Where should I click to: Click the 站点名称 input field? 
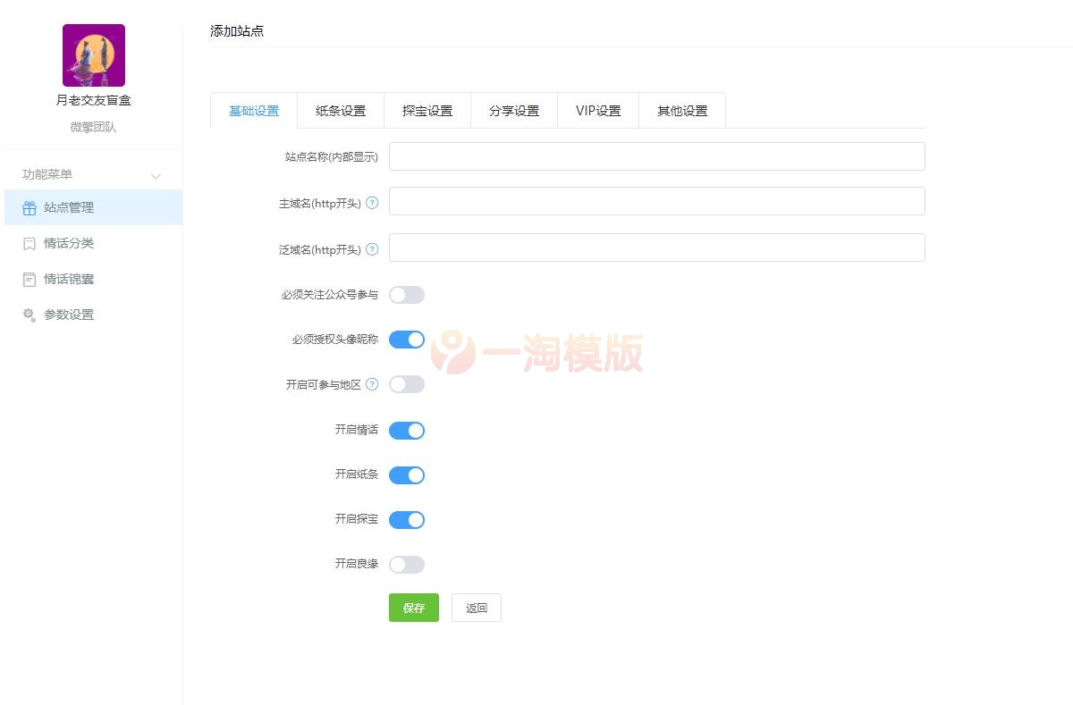point(657,155)
